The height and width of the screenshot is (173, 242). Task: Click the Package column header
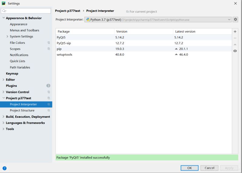[85, 31]
